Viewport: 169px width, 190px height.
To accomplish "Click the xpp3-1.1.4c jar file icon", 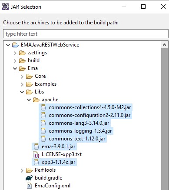I will pos(36,162).
